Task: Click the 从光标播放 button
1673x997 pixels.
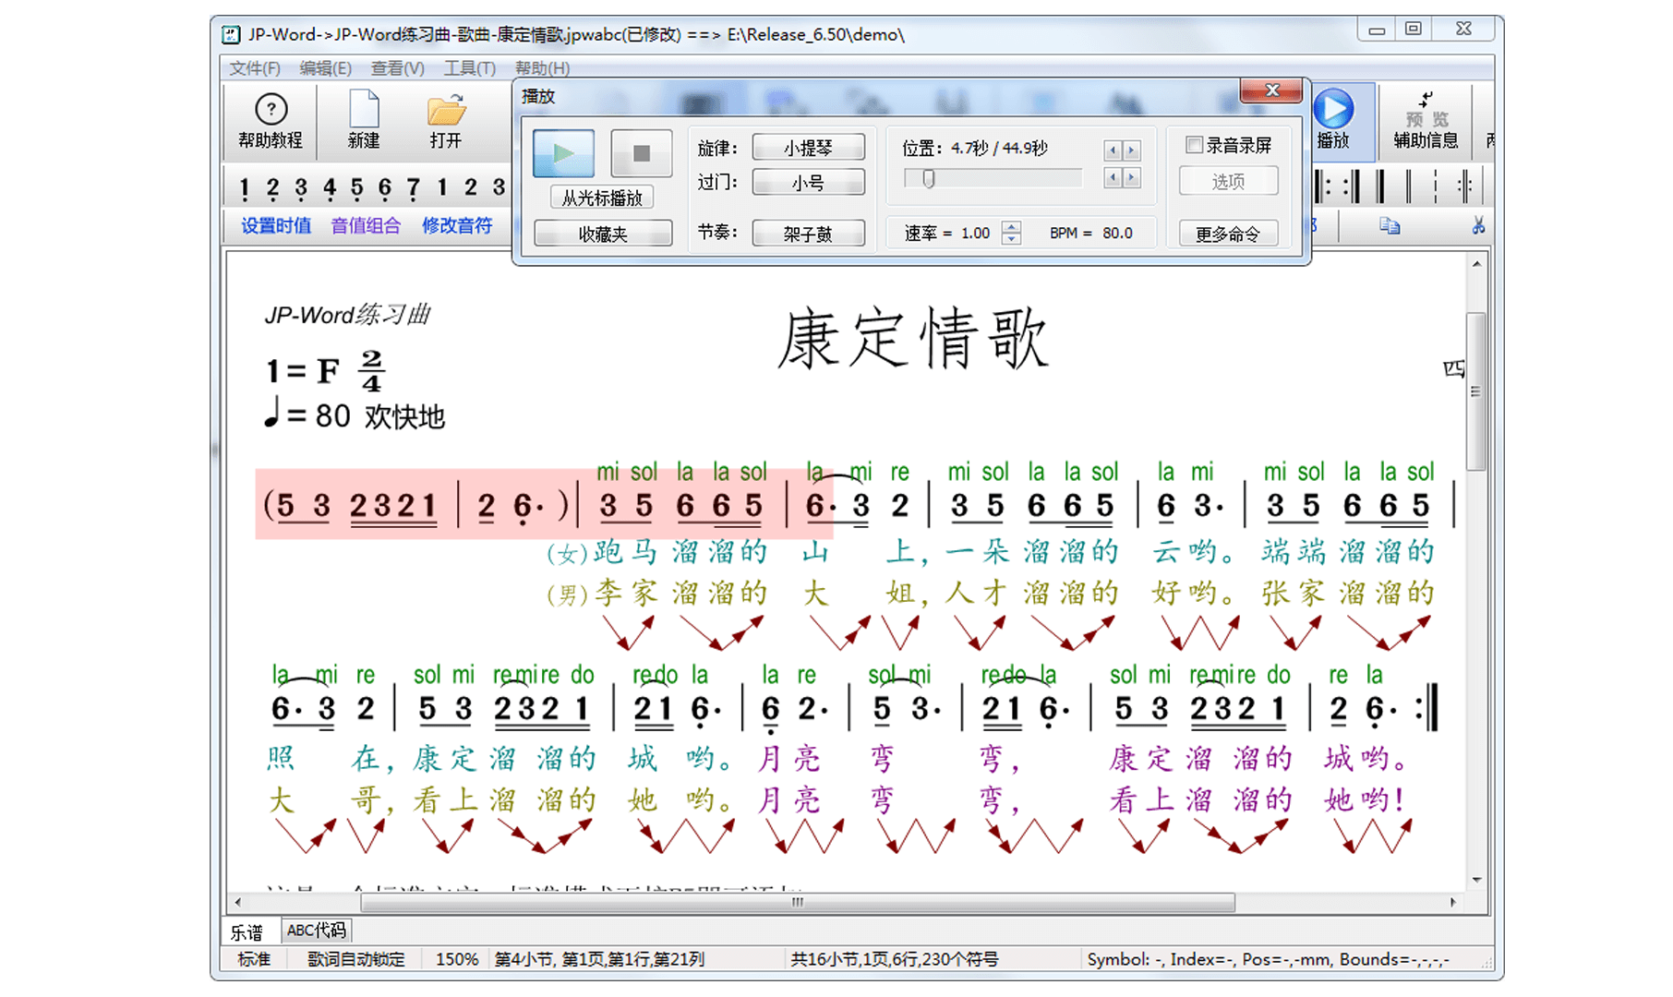Action: click(x=602, y=198)
